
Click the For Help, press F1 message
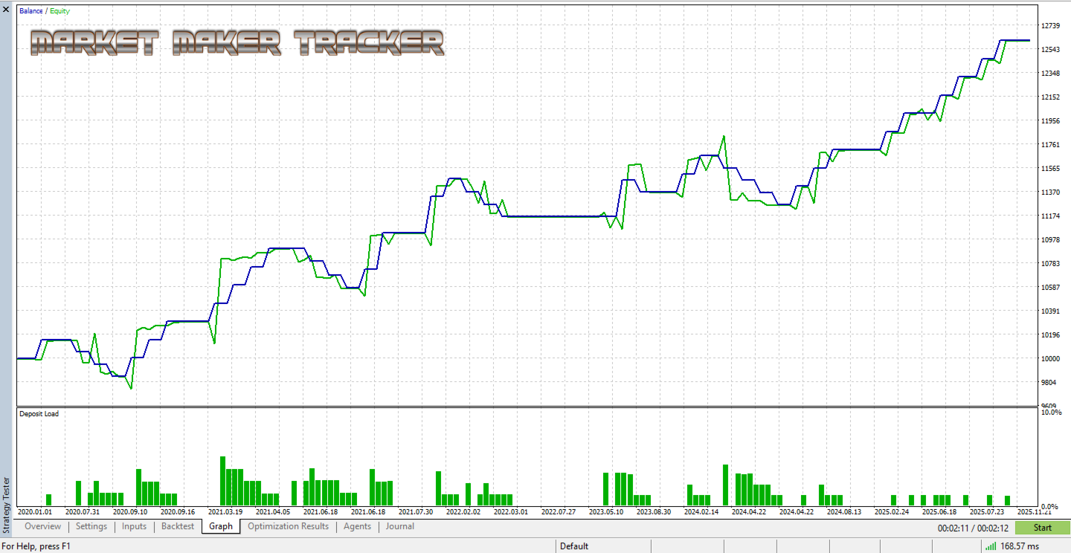point(36,546)
